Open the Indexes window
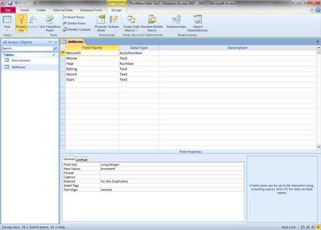The height and width of the screenshot is (230, 321). coord(114,22)
